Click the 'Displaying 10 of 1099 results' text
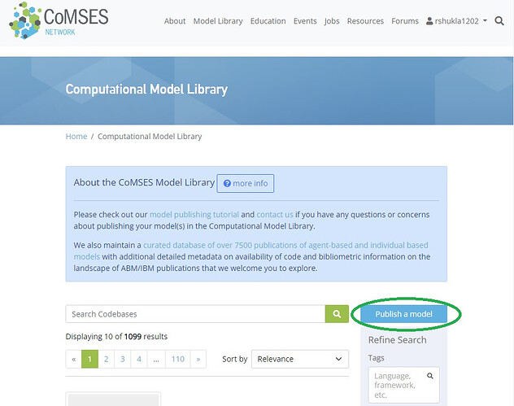514x406 pixels. point(116,337)
